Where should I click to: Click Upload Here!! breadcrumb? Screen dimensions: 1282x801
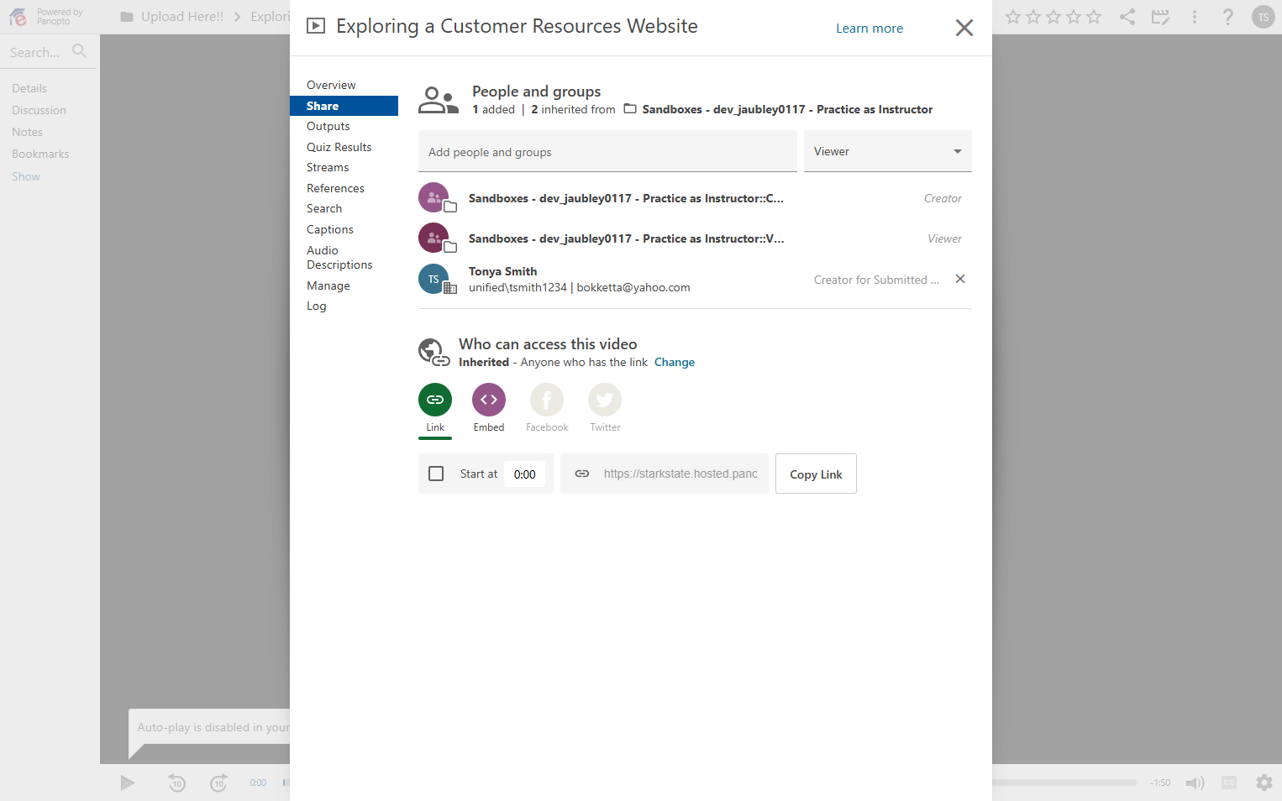click(182, 17)
